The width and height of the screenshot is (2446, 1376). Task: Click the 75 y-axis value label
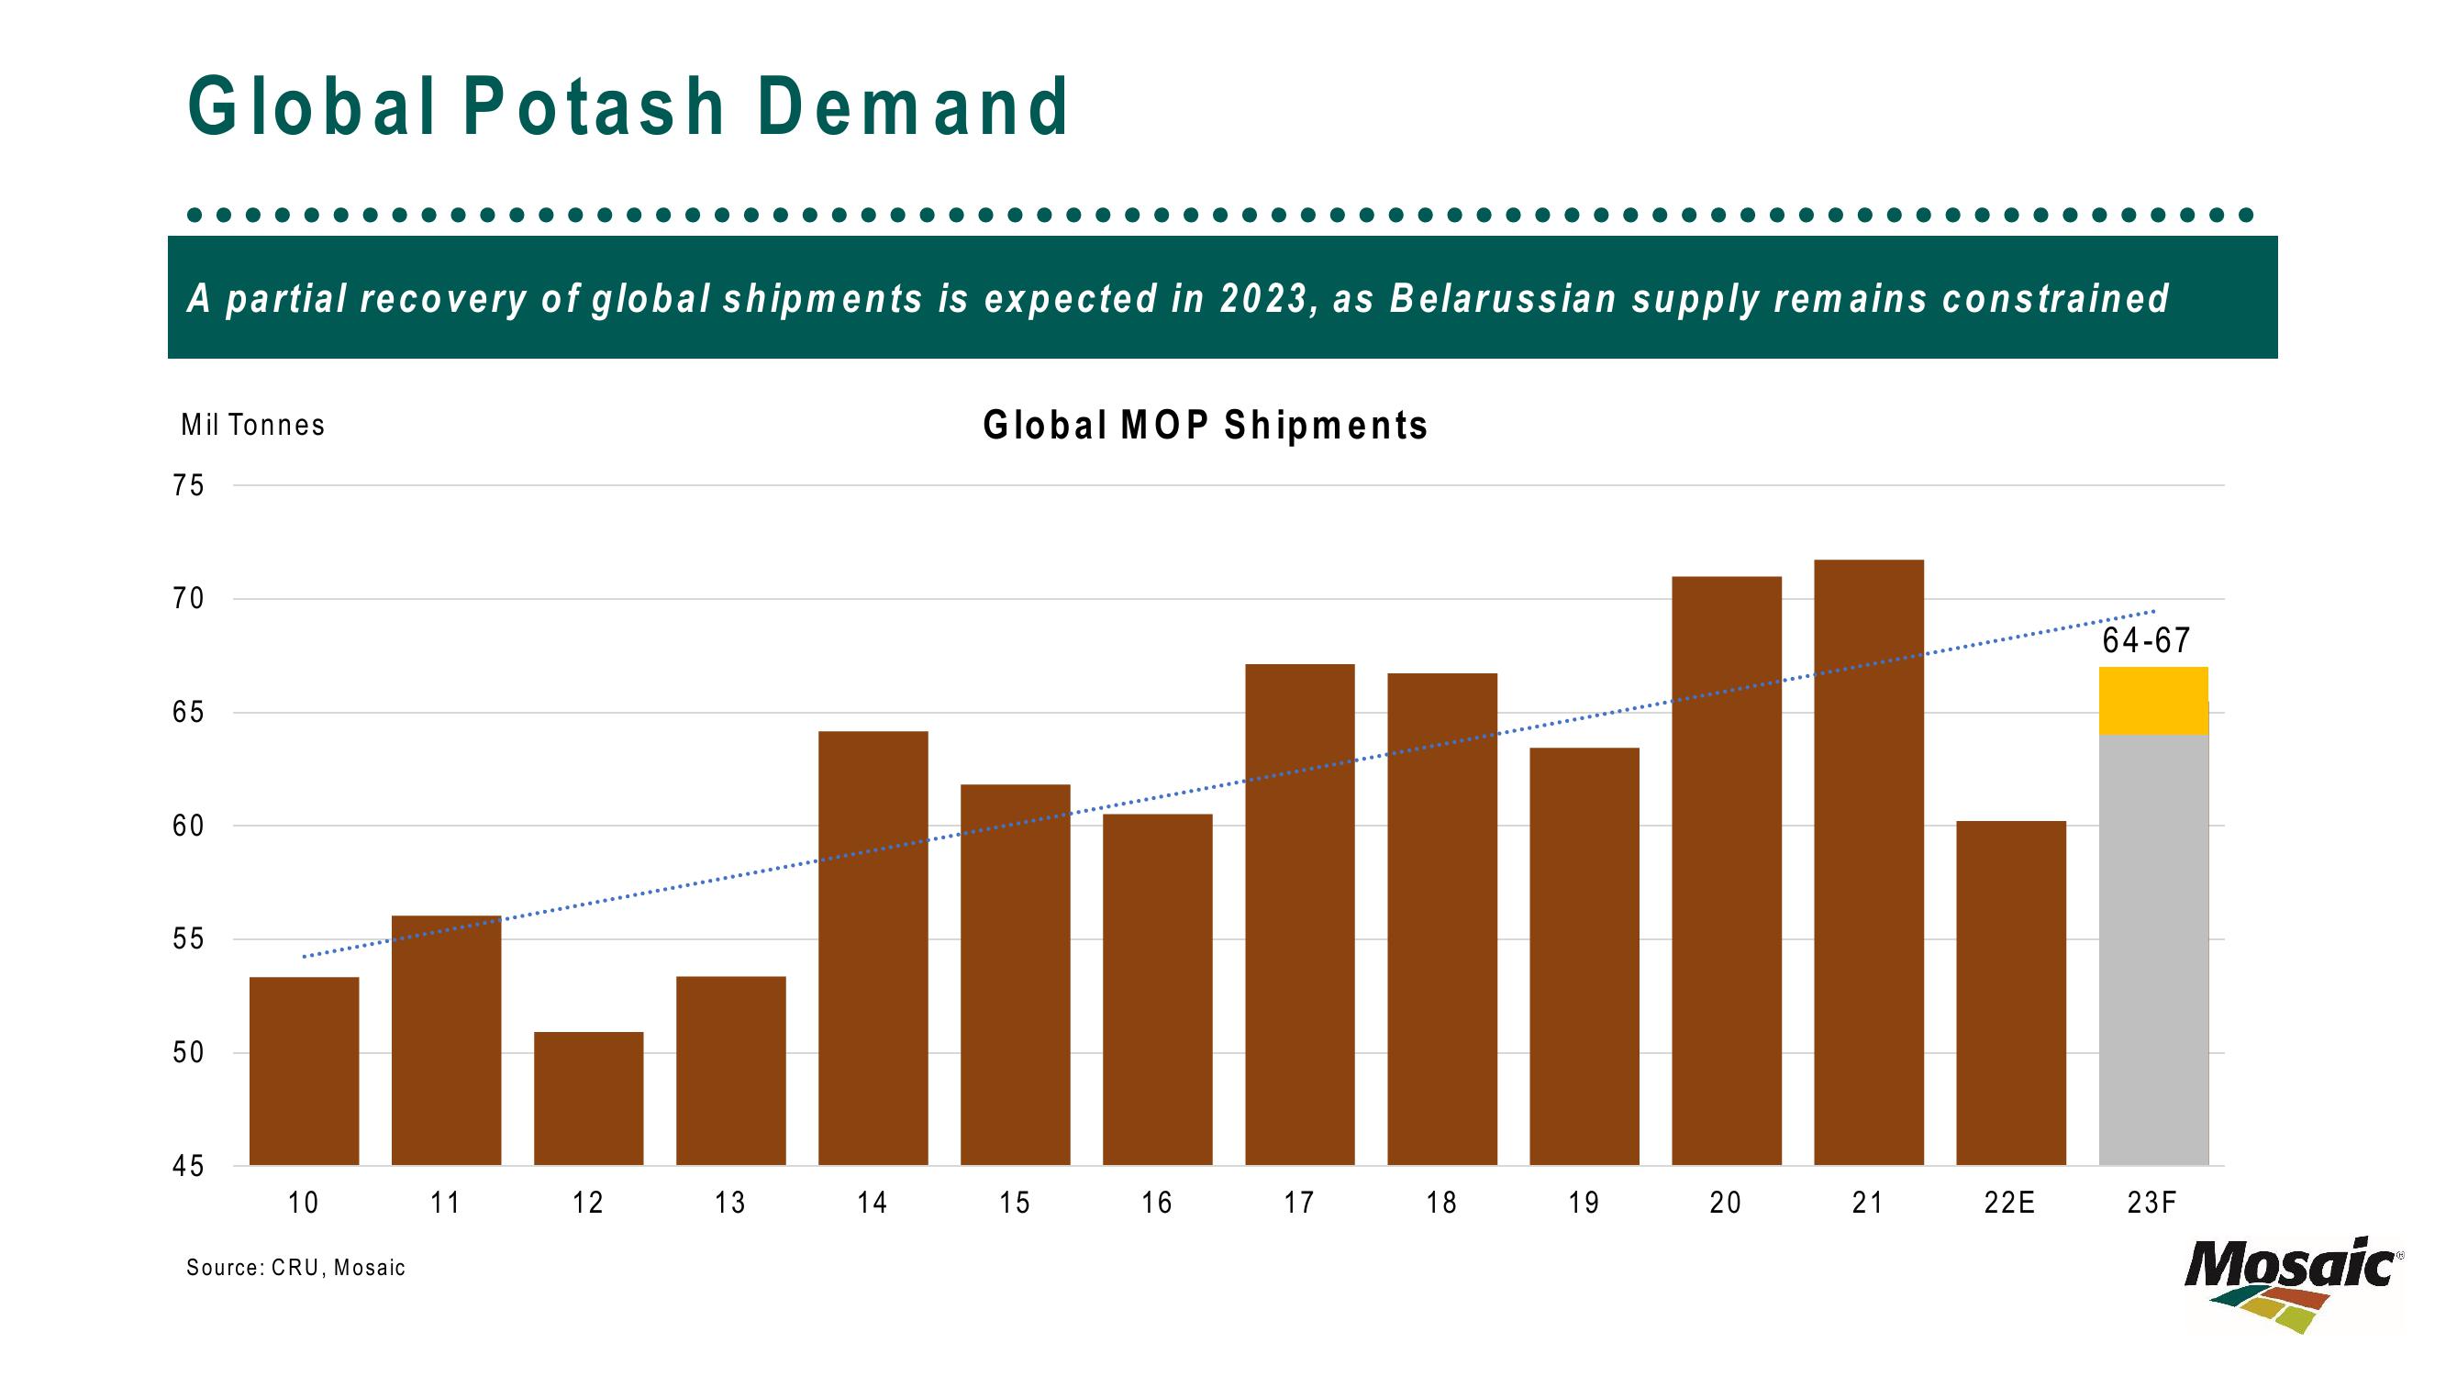coord(188,486)
